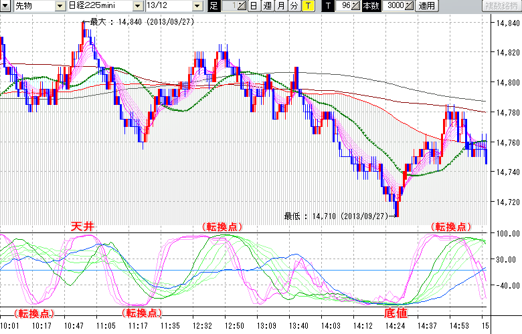Click the 底値 bottom price marker

[x=395, y=313]
